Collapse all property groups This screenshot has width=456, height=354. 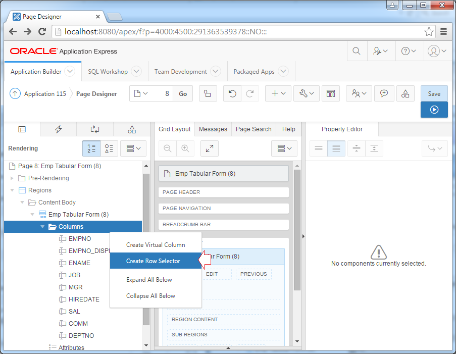coord(356,148)
